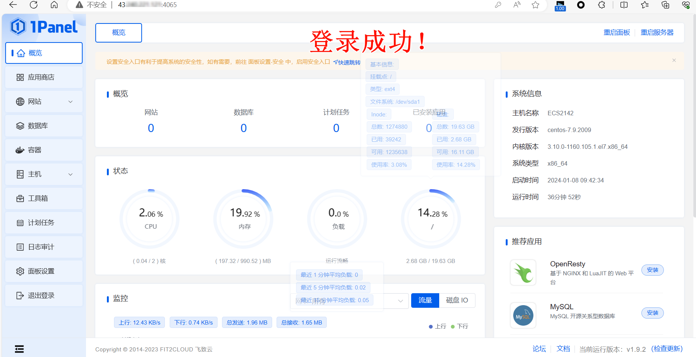696x357 pixels.
Task: Click the 快速跳转 link in the warning banner
Action: pos(347,62)
